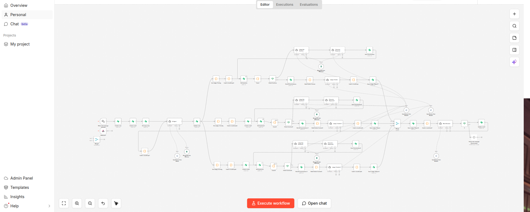The width and height of the screenshot is (530, 212).
Task: Select the 'OpenRouter Chat Model' node under AI Agent
Action: pos(177,156)
